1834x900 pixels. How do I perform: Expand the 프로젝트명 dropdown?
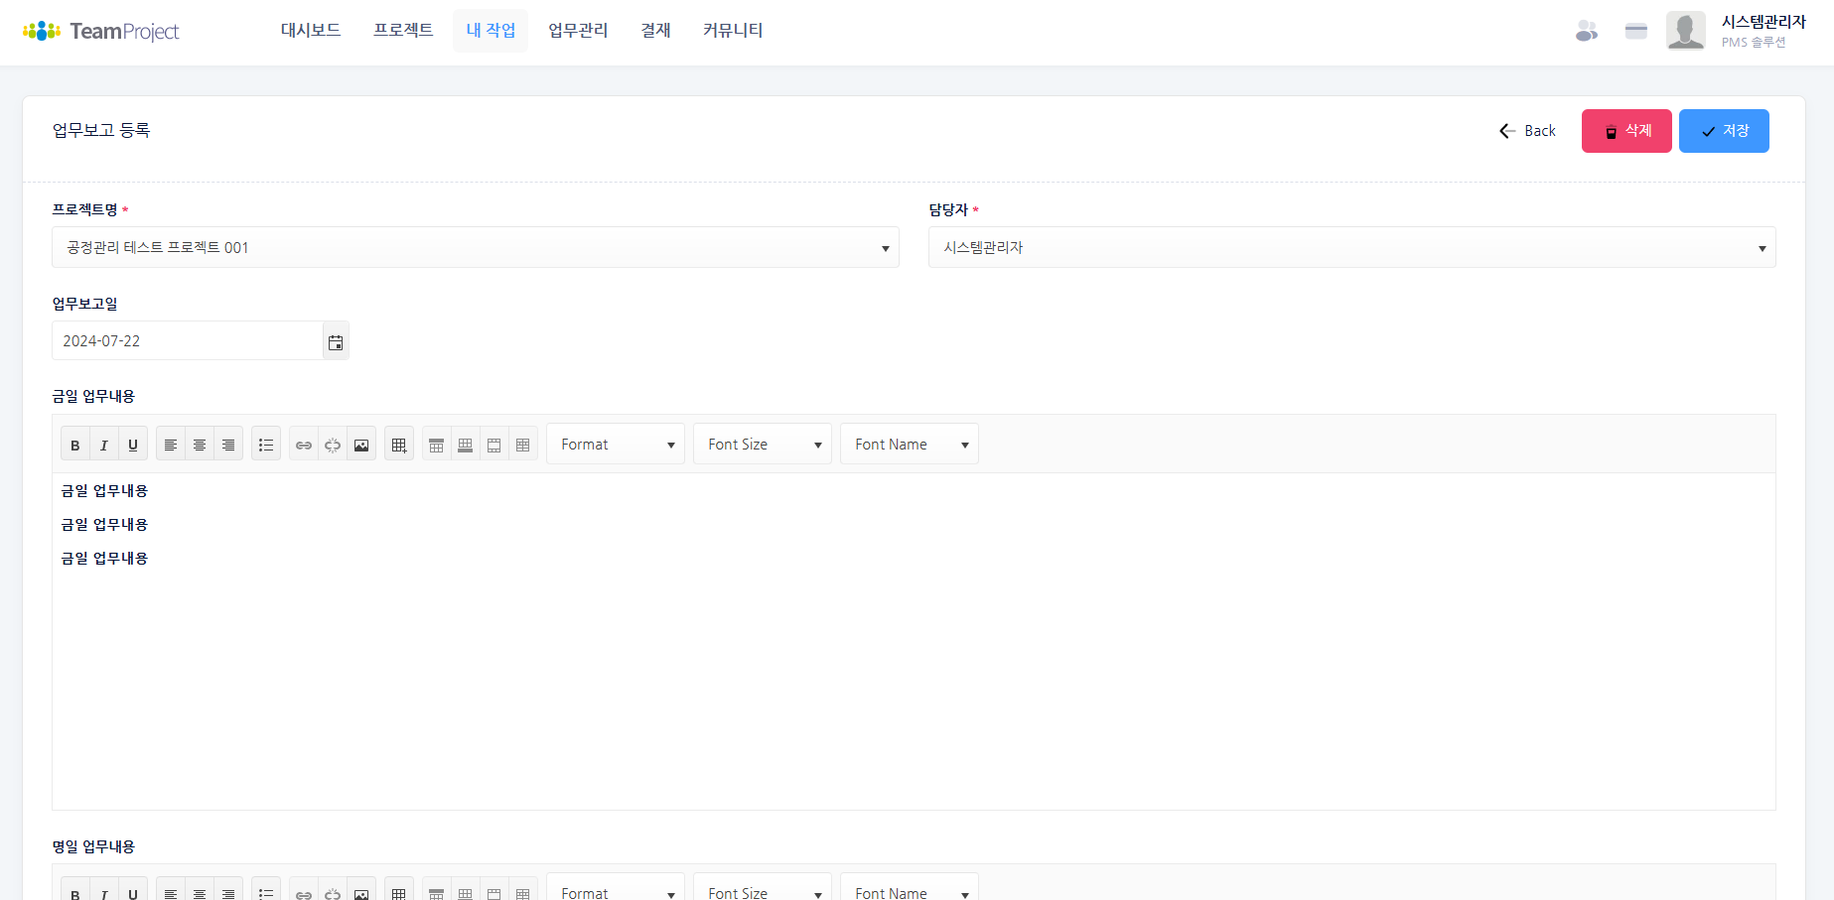[475, 248]
